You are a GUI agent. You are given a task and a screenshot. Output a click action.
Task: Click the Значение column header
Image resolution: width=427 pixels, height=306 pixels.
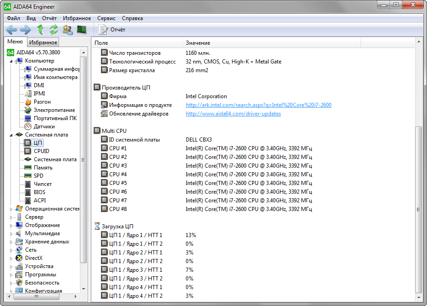click(x=198, y=43)
